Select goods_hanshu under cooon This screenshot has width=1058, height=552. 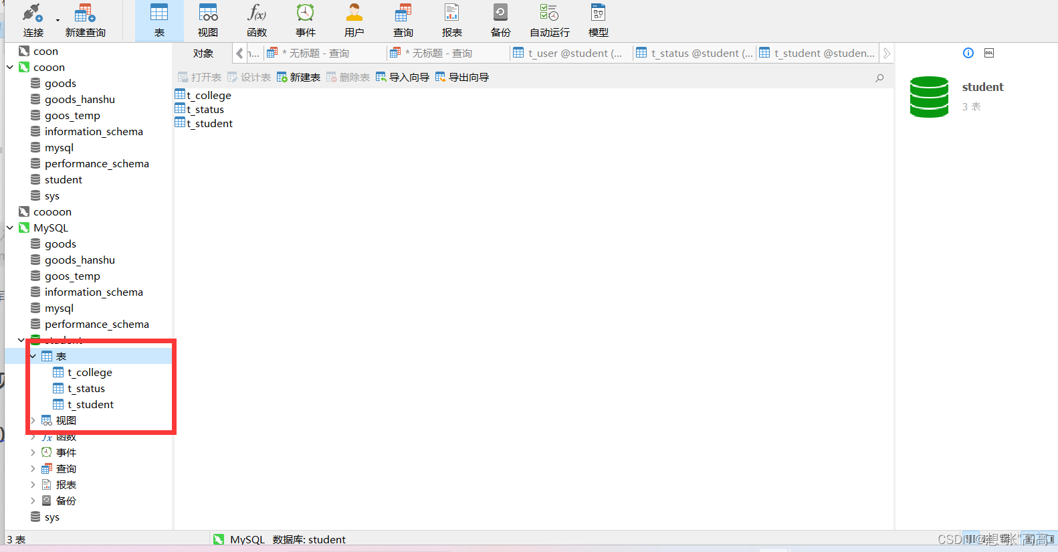pos(80,99)
